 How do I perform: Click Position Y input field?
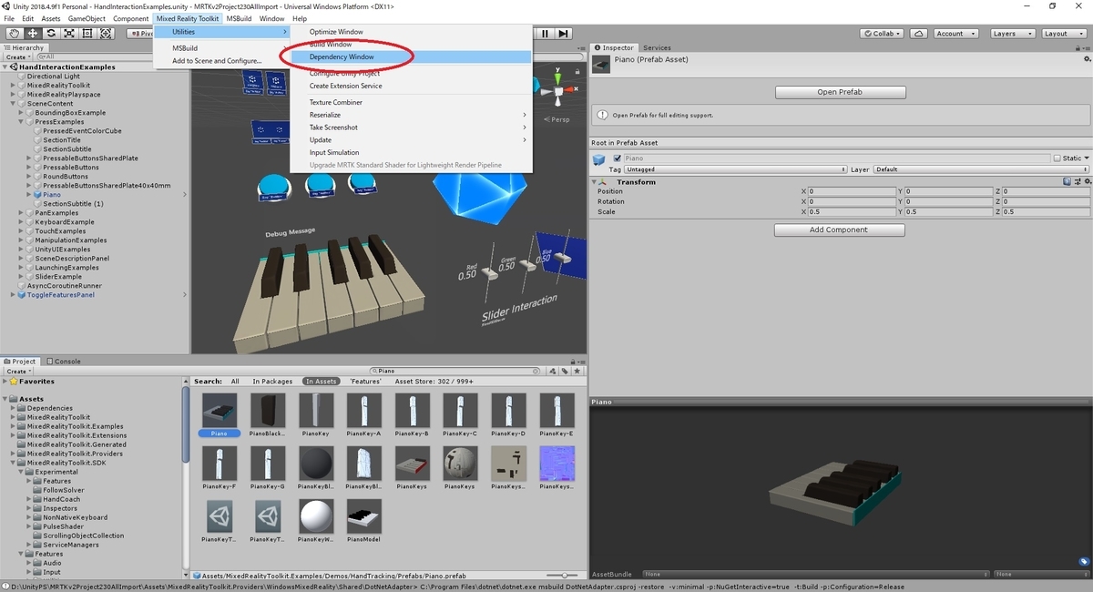click(x=948, y=191)
